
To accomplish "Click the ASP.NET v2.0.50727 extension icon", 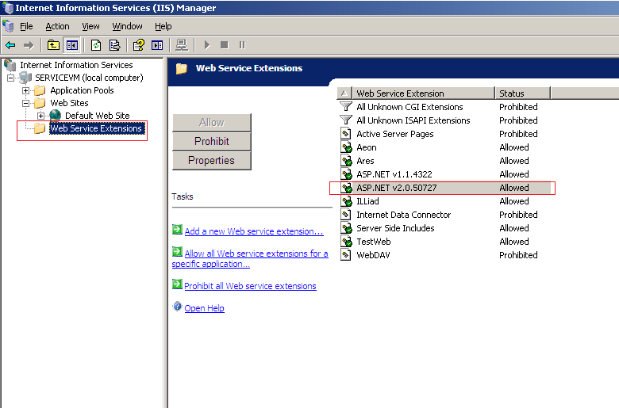I will click(346, 188).
